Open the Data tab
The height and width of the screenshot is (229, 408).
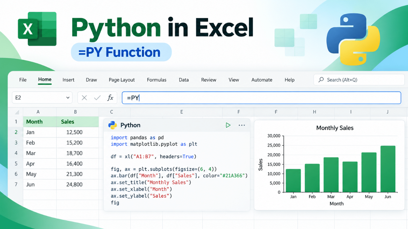coord(184,80)
